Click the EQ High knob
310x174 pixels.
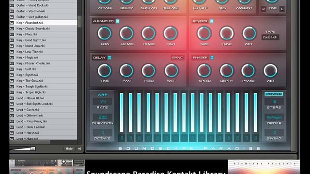(170, 33)
